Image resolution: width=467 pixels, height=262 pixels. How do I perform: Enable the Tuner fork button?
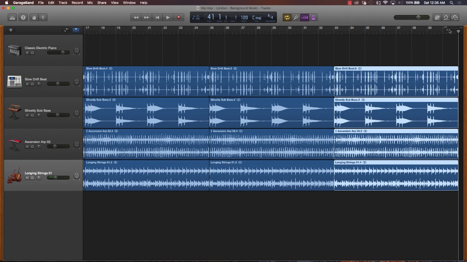[296, 17]
